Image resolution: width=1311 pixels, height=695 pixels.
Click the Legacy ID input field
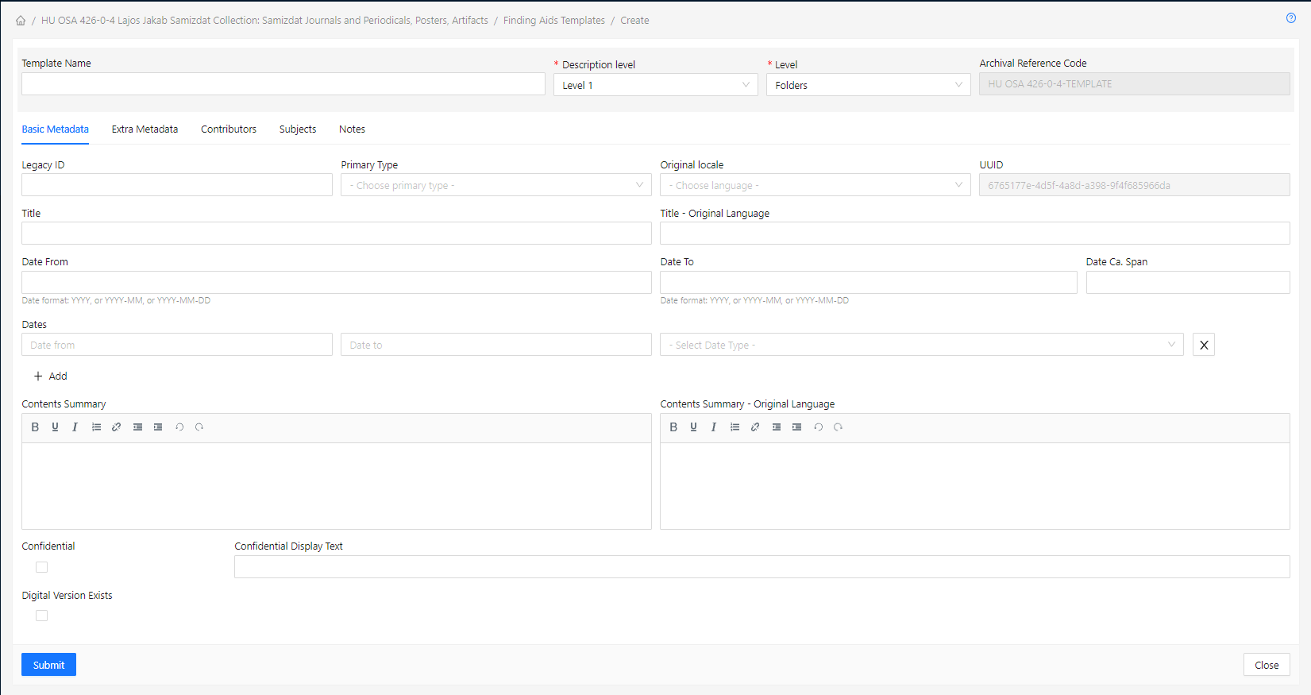pyautogui.click(x=177, y=185)
